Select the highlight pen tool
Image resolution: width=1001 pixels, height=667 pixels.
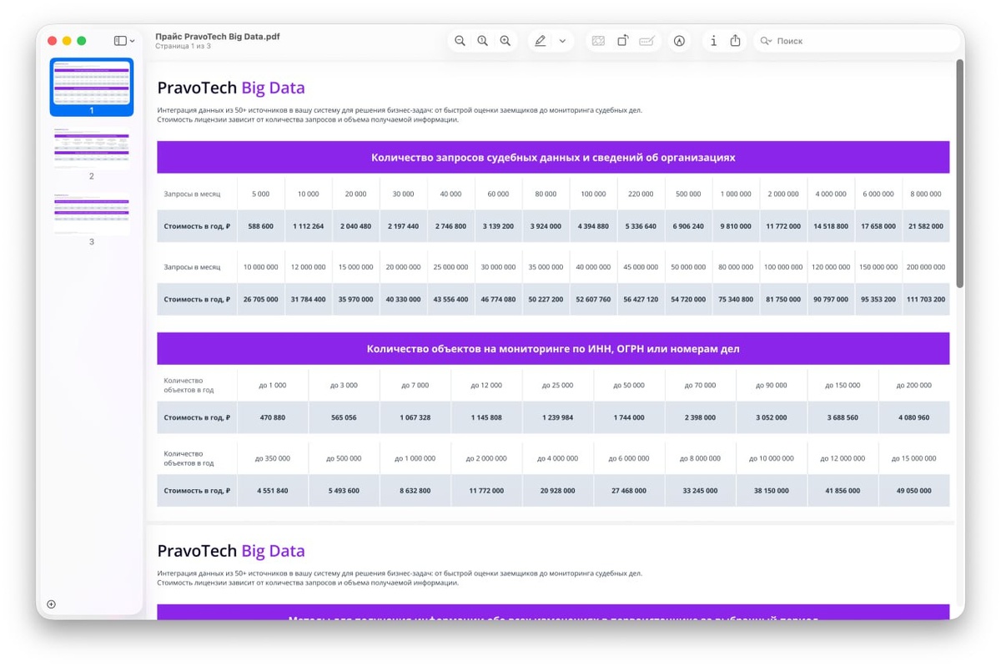point(541,41)
